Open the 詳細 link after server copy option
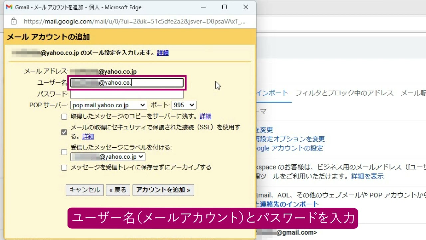 pos(205,116)
